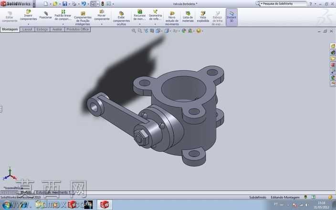Open Estudo de movimento 1 tab

(53, 192)
